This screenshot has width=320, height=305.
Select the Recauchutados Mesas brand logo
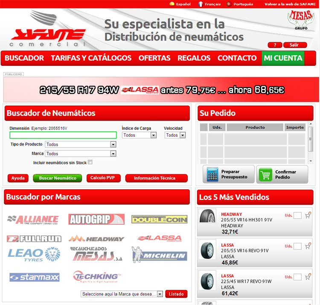click(96, 254)
